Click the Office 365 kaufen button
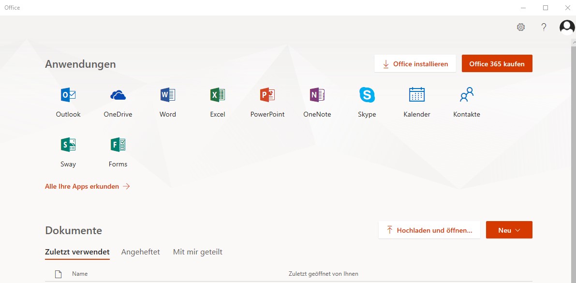 coord(497,63)
